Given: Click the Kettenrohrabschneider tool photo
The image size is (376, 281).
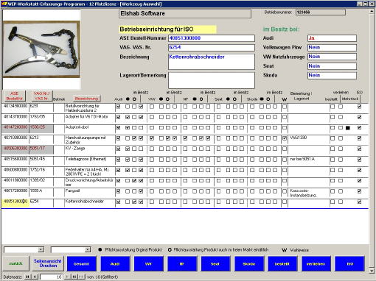Looking at the screenshot, I should tap(41, 49).
